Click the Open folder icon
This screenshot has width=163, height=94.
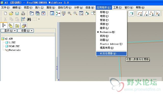(x=11, y=13)
